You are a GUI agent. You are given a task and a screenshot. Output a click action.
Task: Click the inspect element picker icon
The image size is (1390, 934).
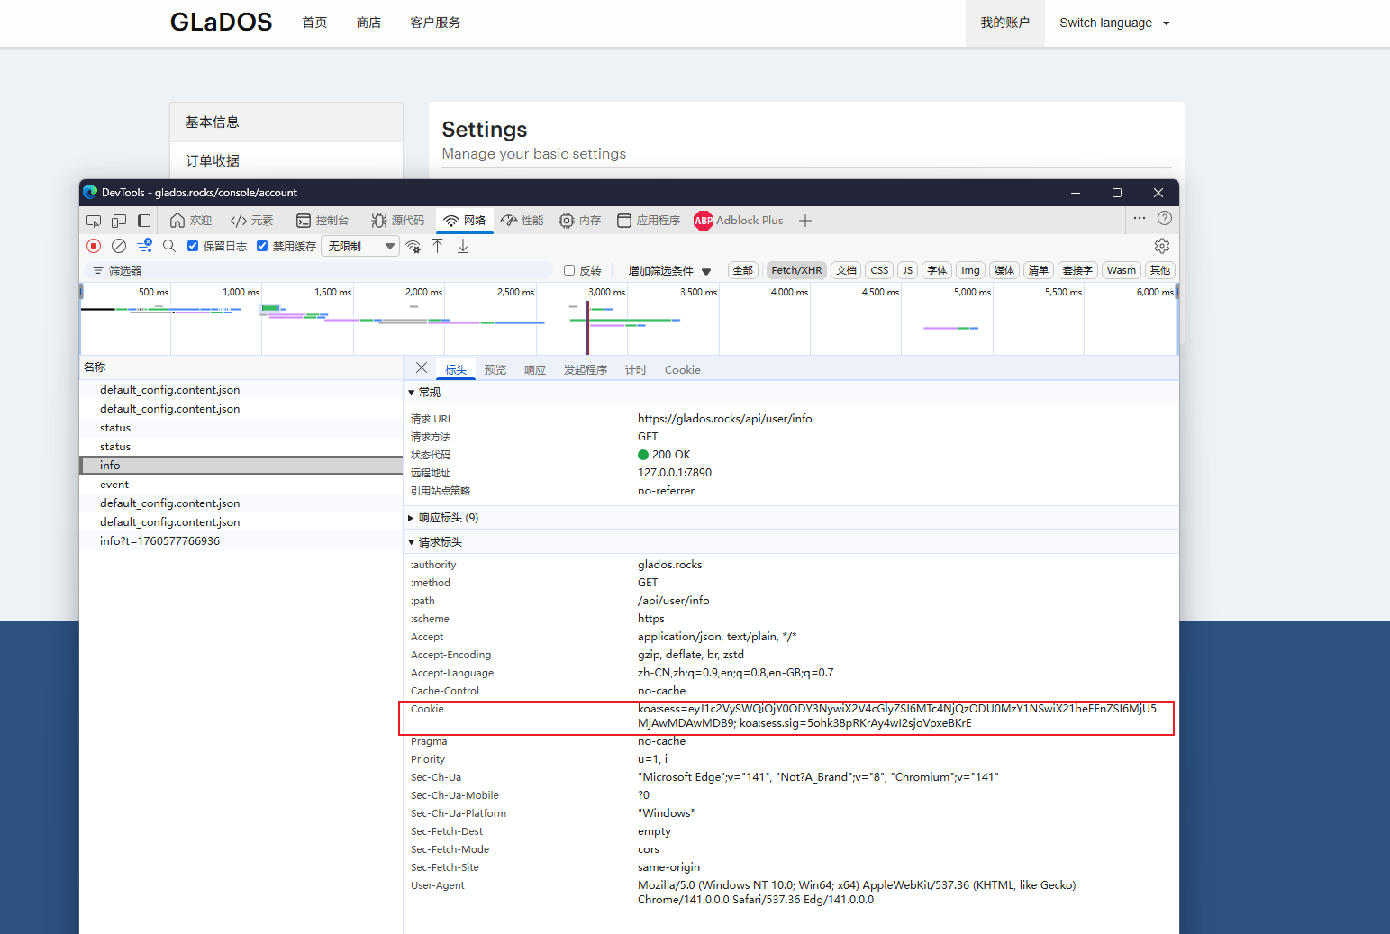click(x=94, y=221)
